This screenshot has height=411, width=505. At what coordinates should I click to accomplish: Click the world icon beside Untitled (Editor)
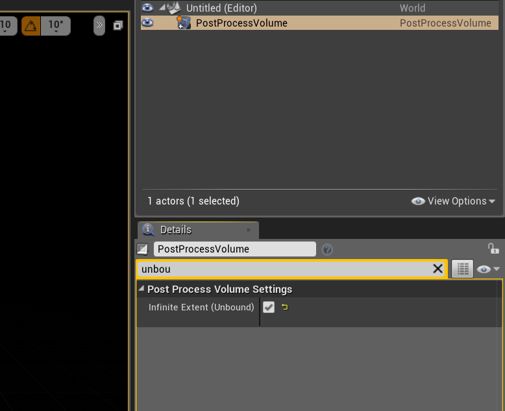pos(173,8)
